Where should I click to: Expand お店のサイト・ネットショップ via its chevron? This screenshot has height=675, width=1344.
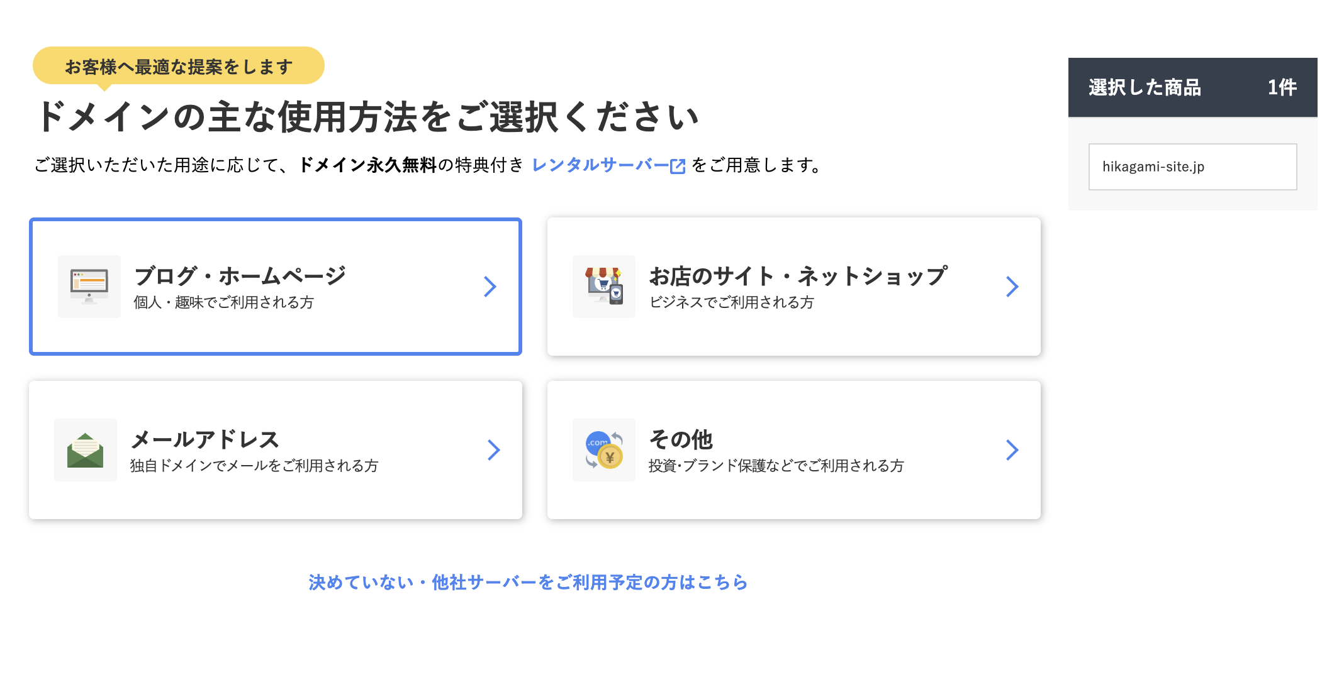pyautogui.click(x=1012, y=287)
